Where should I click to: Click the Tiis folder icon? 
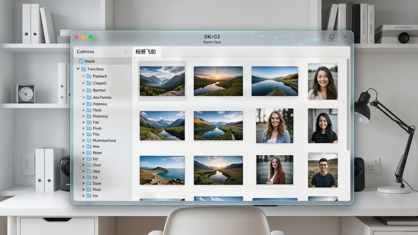point(89,134)
